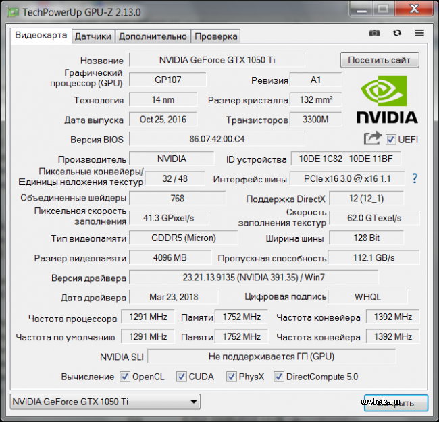Click the NVIDIA manufacturer field

[172, 159]
